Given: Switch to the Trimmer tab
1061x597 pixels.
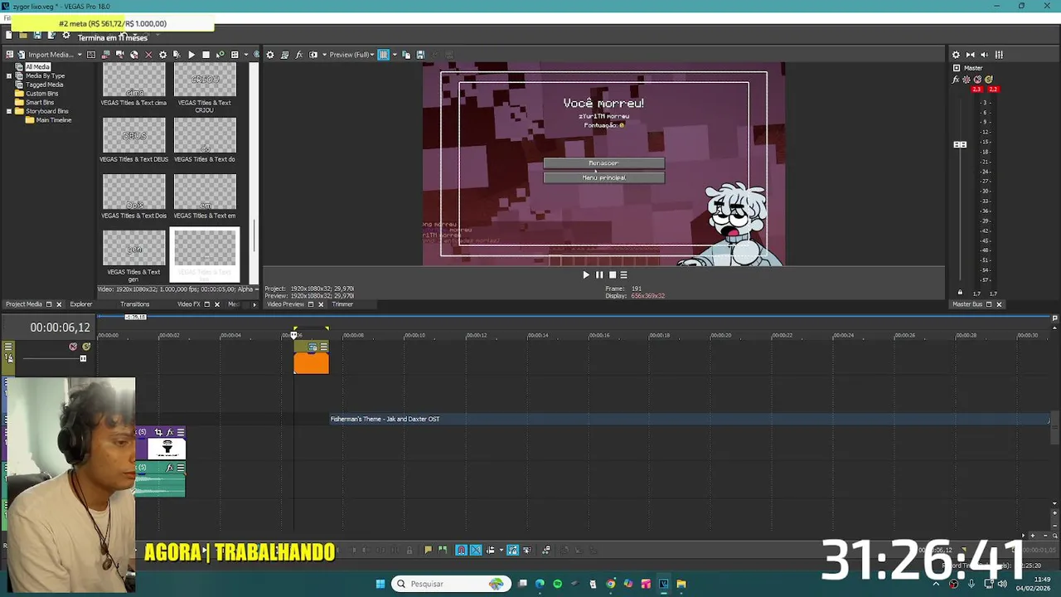Looking at the screenshot, I should [342, 304].
